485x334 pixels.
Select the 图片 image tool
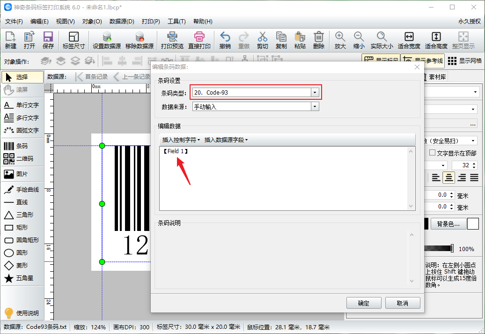coord(22,174)
